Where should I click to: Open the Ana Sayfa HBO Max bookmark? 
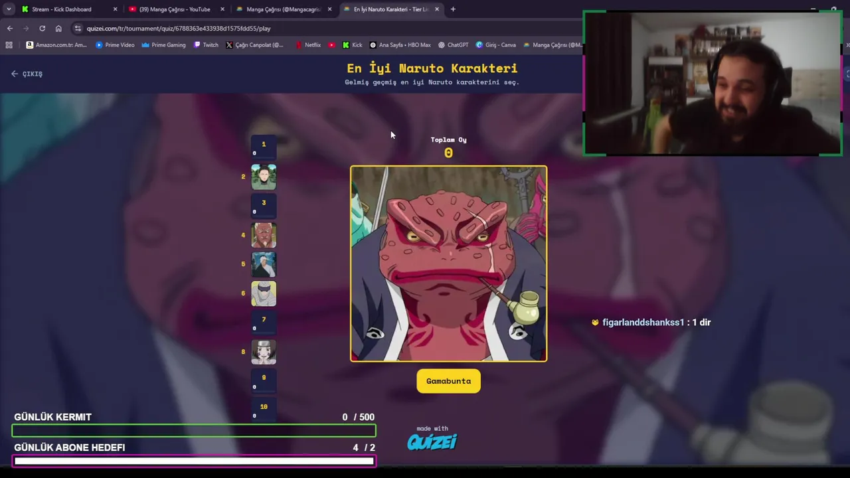(400, 45)
